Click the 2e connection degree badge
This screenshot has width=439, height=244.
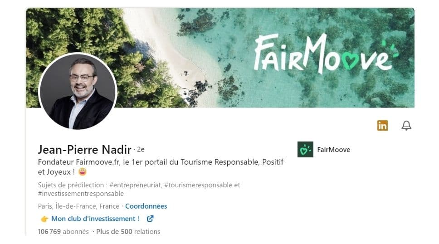(x=141, y=150)
